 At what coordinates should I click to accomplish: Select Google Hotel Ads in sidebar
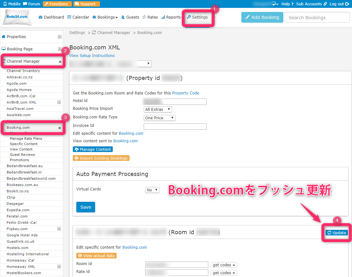point(22,235)
